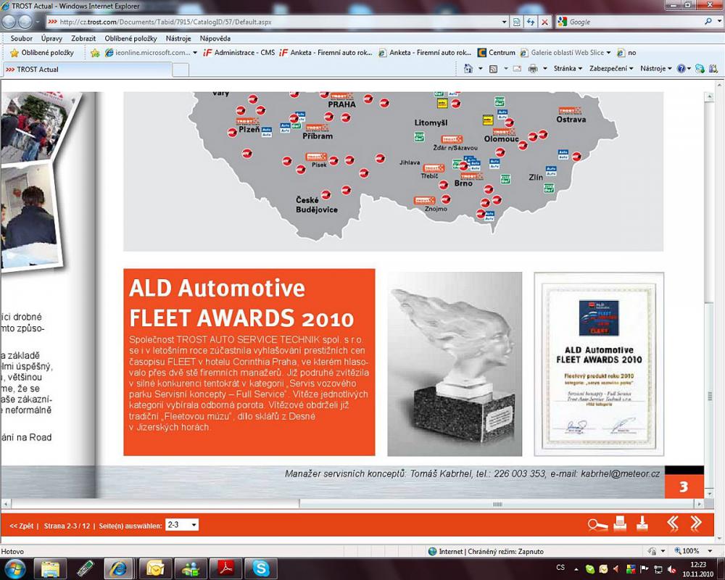Go to previous catalog pages with double-left arrow

673,523
